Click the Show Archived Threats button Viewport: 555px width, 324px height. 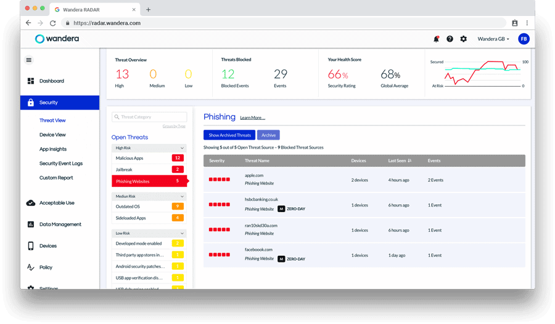click(x=229, y=135)
